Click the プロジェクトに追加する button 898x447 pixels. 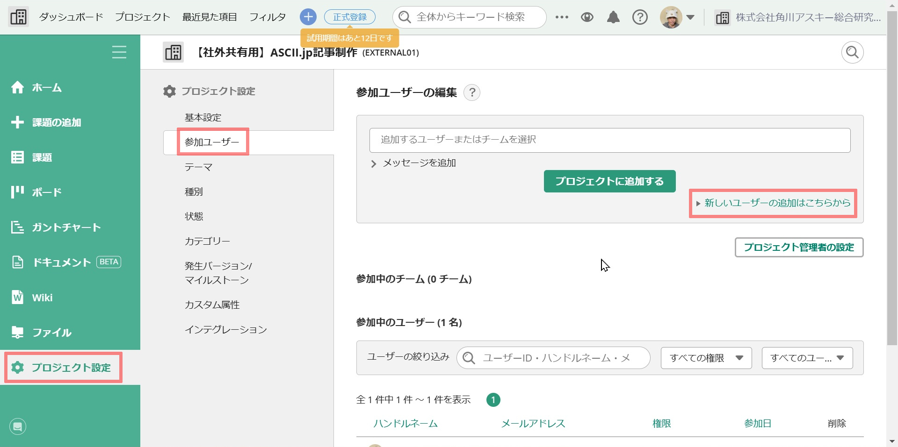point(609,181)
